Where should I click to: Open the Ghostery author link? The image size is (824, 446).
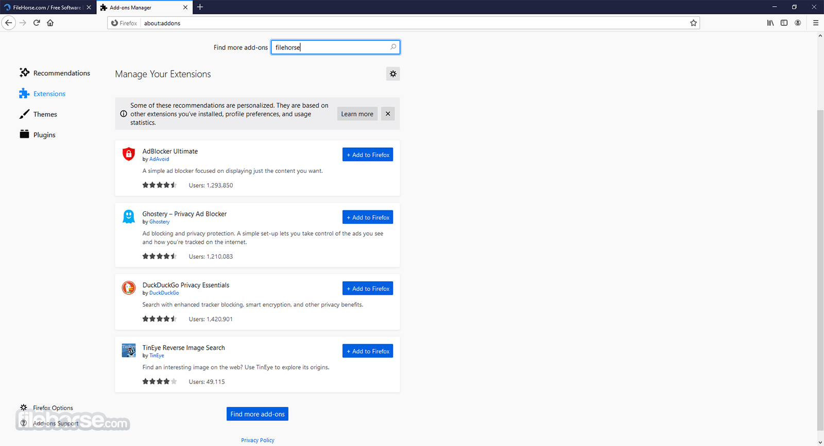pyautogui.click(x=159, y=222)
